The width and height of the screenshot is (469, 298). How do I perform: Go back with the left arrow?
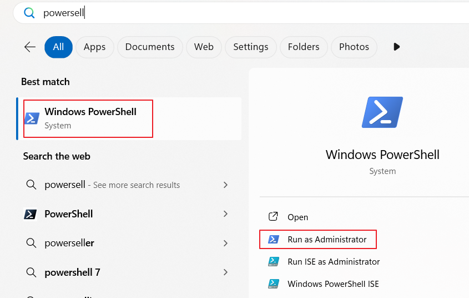(30, 47)
